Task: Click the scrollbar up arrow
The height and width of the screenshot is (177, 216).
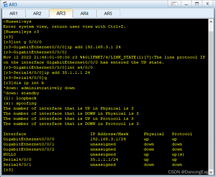Action: [x=211, y=22]
